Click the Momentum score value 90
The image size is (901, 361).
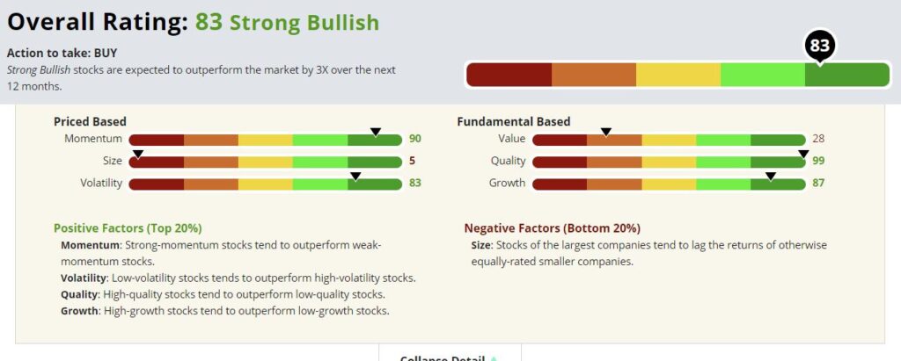[x=415, y=139]
